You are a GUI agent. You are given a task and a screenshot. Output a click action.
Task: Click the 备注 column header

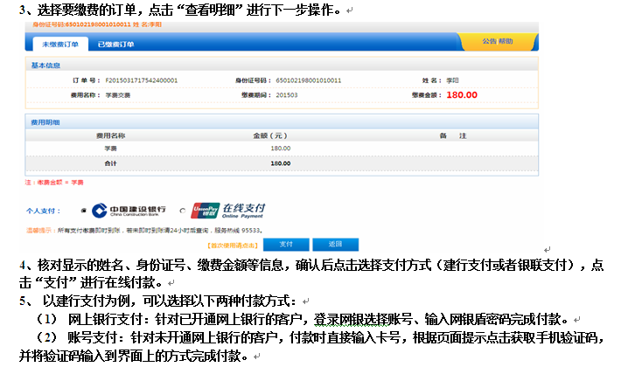coord(453,136)
